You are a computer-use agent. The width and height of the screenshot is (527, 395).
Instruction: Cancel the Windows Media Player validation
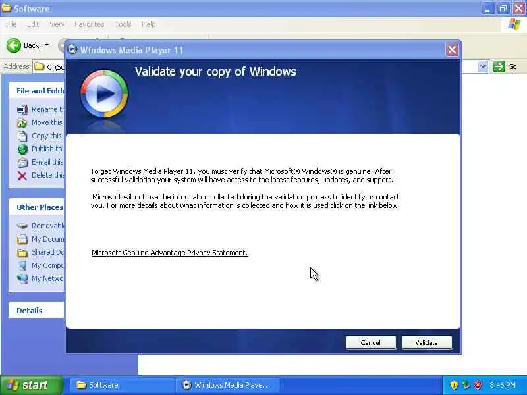pyautogui.click(x=370, y=342)
